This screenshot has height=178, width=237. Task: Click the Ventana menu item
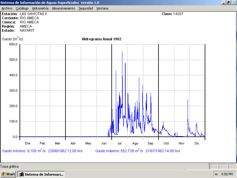102,8
